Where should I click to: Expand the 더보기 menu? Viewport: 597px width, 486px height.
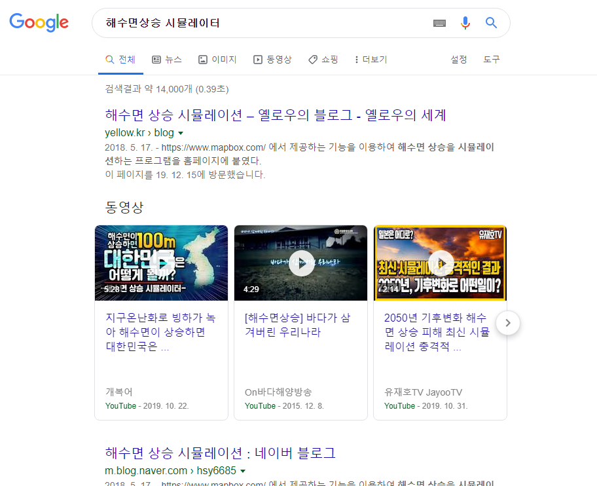pos(371,60)
